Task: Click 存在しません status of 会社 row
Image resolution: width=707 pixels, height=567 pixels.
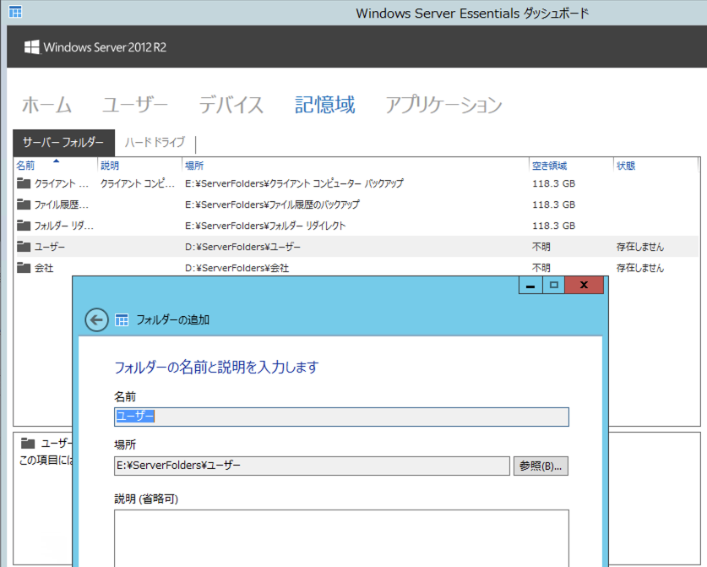Action: pyautogui.click(x=639, y=268)
